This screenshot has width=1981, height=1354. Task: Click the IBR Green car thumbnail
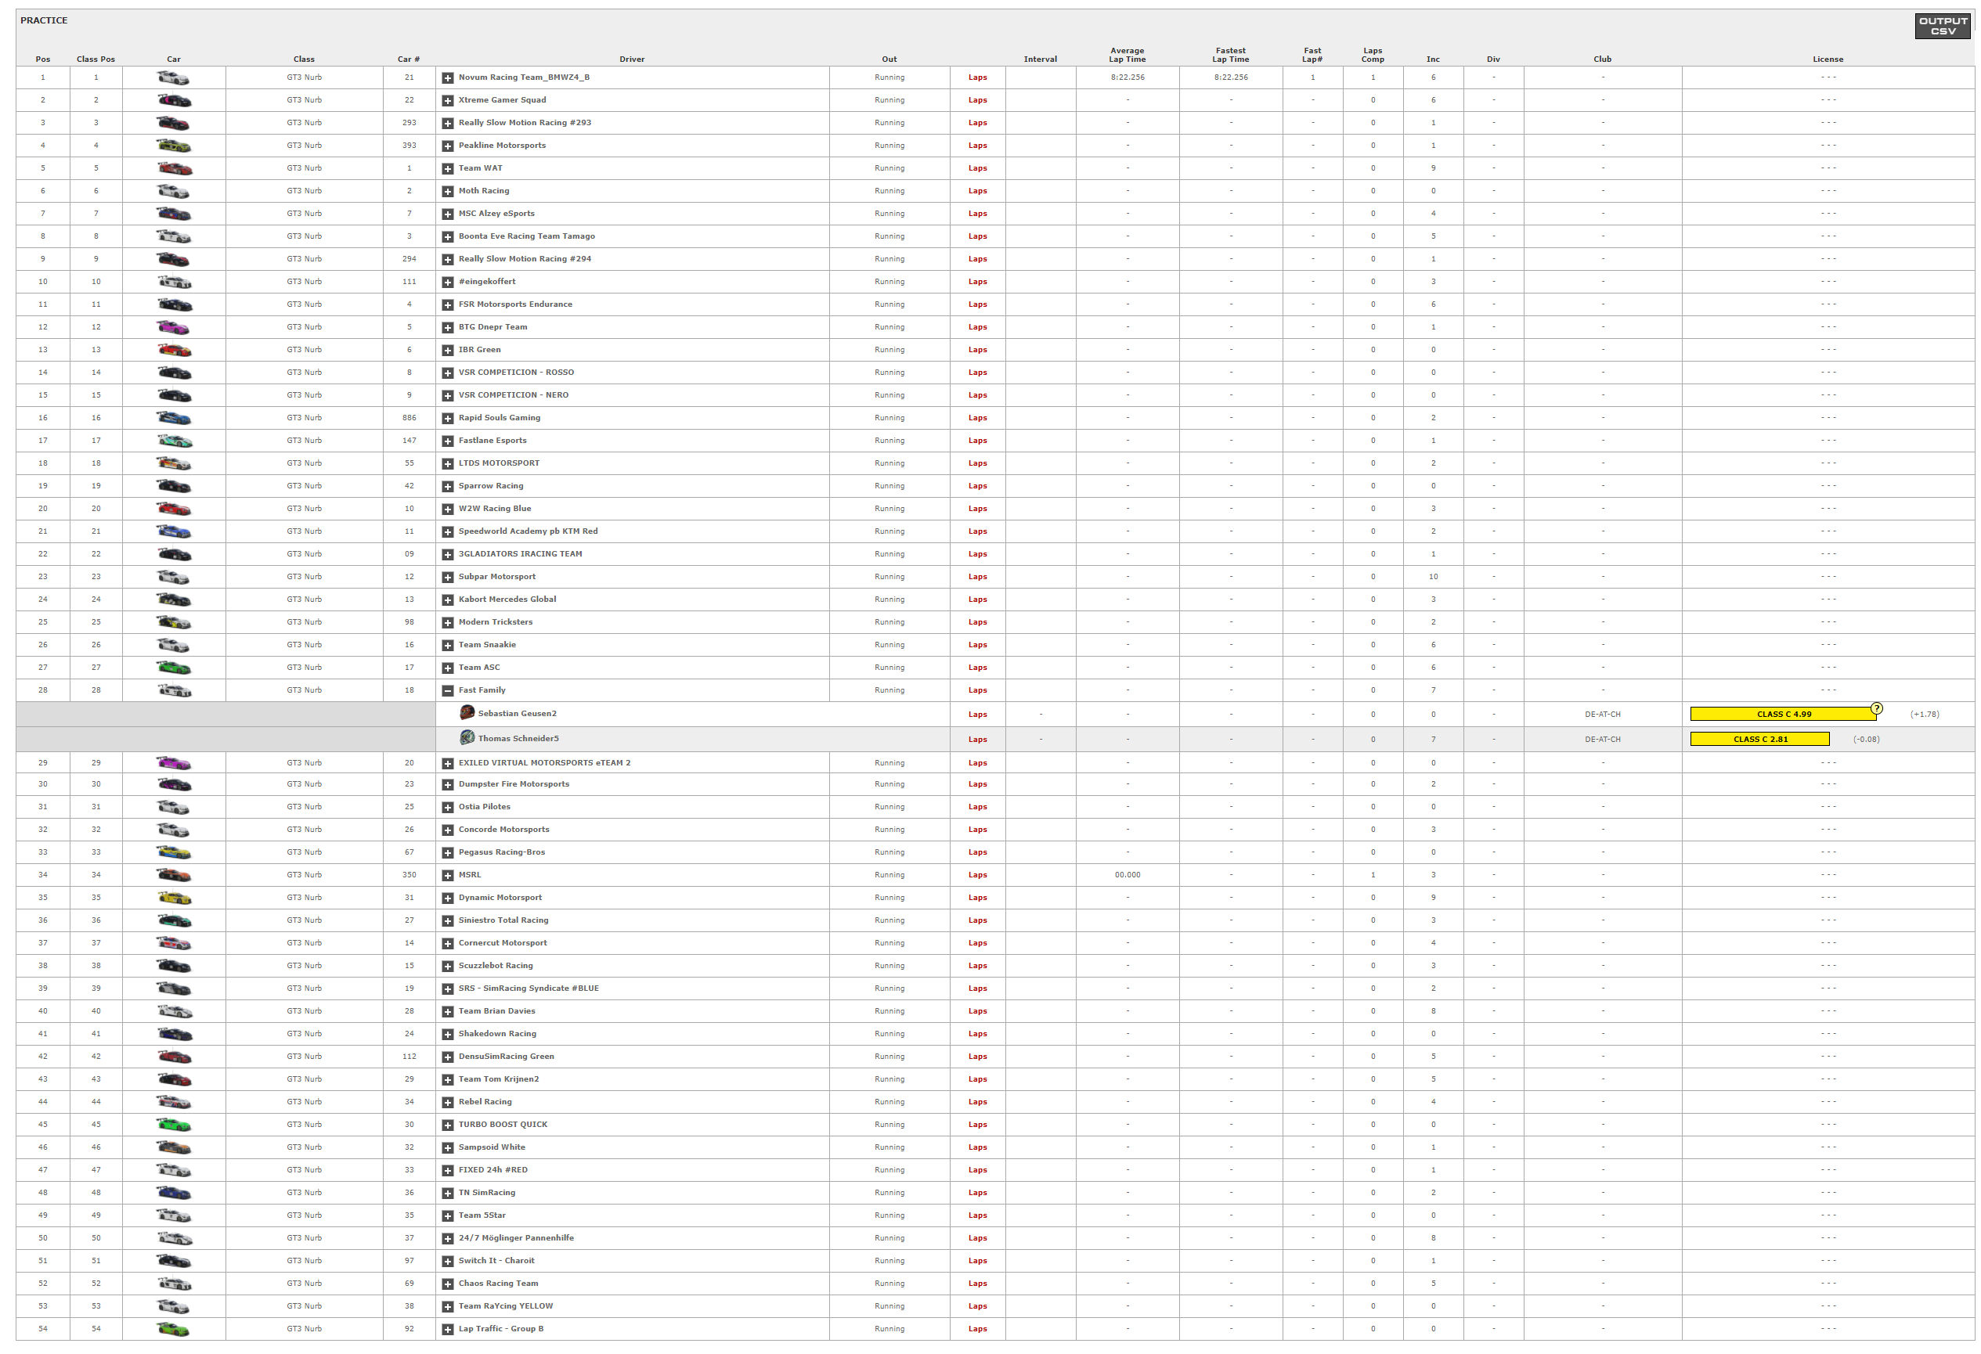click(x=174, y=350)
